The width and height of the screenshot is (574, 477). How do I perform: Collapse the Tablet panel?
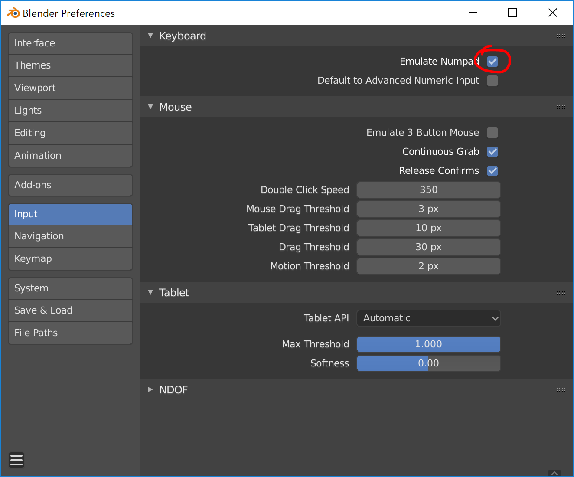[x=150, y=292]
